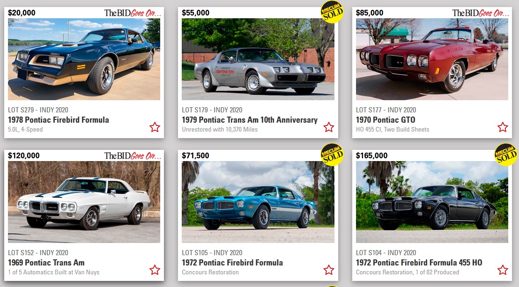View the white 1969 Trans Am photo
This screenshot has height=287, width=519.
tap(84, 202)
